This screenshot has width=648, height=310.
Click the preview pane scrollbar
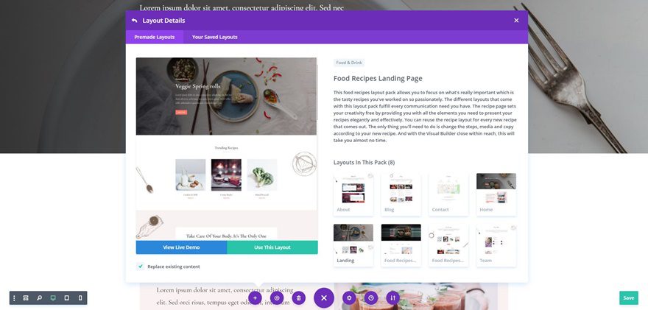(x=317, y=93)
